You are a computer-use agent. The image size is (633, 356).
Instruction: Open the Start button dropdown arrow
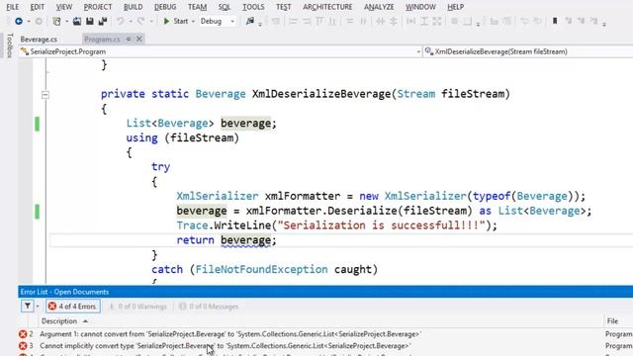point(193,22)
